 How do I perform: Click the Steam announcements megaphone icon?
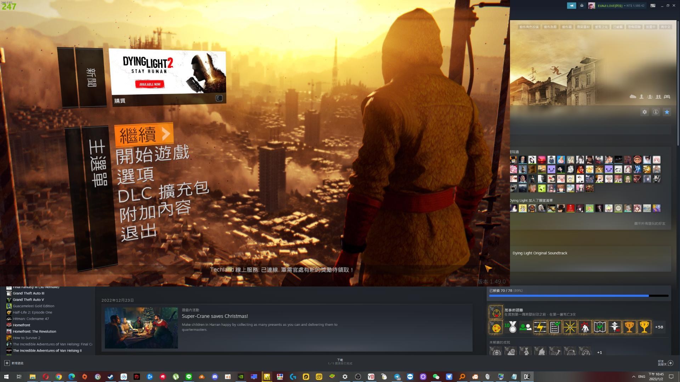pos(571,6)
